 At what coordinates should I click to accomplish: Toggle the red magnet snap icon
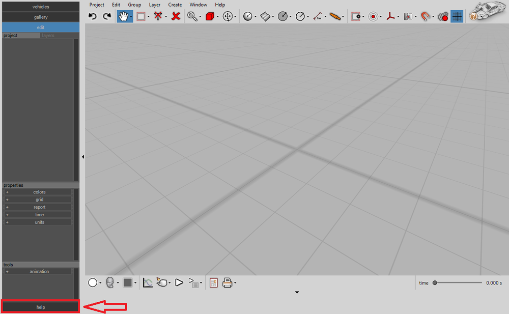425,16
